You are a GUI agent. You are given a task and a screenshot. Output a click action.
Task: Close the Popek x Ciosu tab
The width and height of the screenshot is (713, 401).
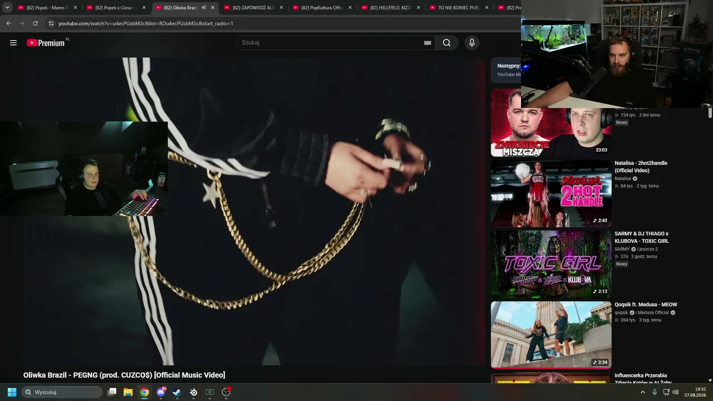pyautogui.click(x=144, y=8)
